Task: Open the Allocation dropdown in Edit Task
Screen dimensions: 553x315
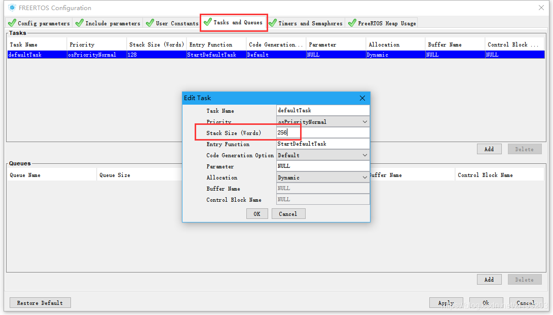Action: 323,177
